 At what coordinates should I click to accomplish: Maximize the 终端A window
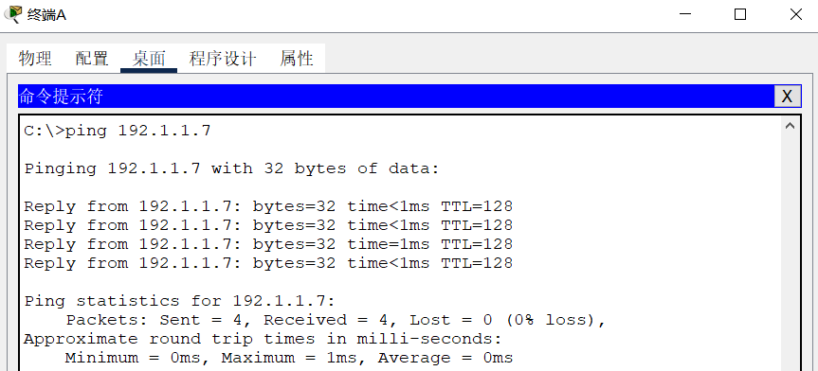pos(739,14)
